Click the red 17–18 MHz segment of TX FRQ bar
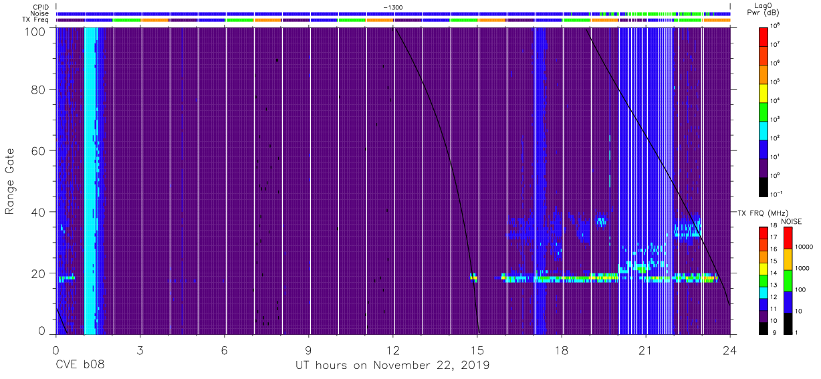The width and height of the screenshot is (821, 379). click(x=764, y=233)
